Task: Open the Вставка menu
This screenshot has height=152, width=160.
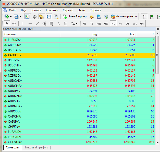Action: 36,10
